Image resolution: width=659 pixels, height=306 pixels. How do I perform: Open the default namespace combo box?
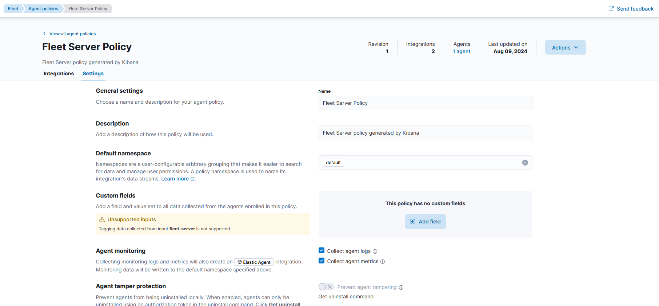click(x=429, y=163)
